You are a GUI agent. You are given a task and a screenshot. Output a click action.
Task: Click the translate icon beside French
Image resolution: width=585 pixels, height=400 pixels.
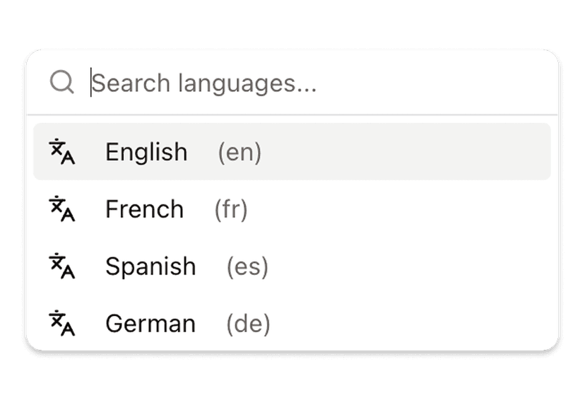pos(62,209)
